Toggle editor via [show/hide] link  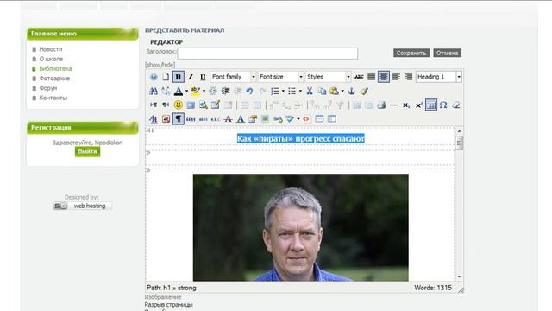click(160, 65)
